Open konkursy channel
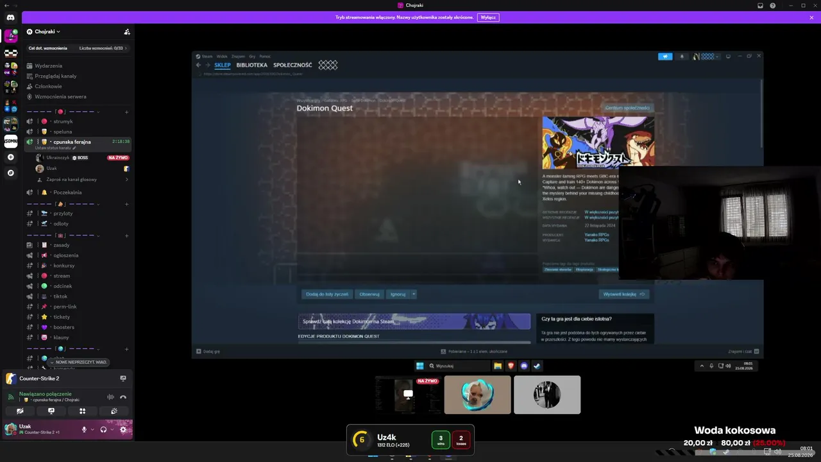 click(78, 266)
